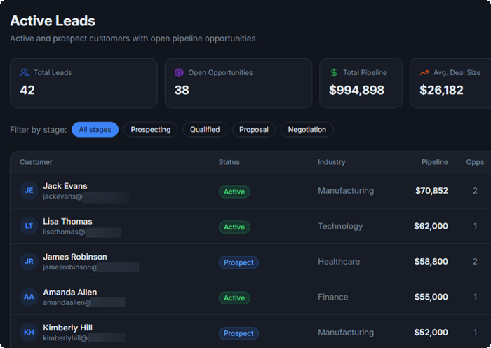Click the lisathomas@ email address
Viewport: 491px width, 348px height.
coord(65,232)
